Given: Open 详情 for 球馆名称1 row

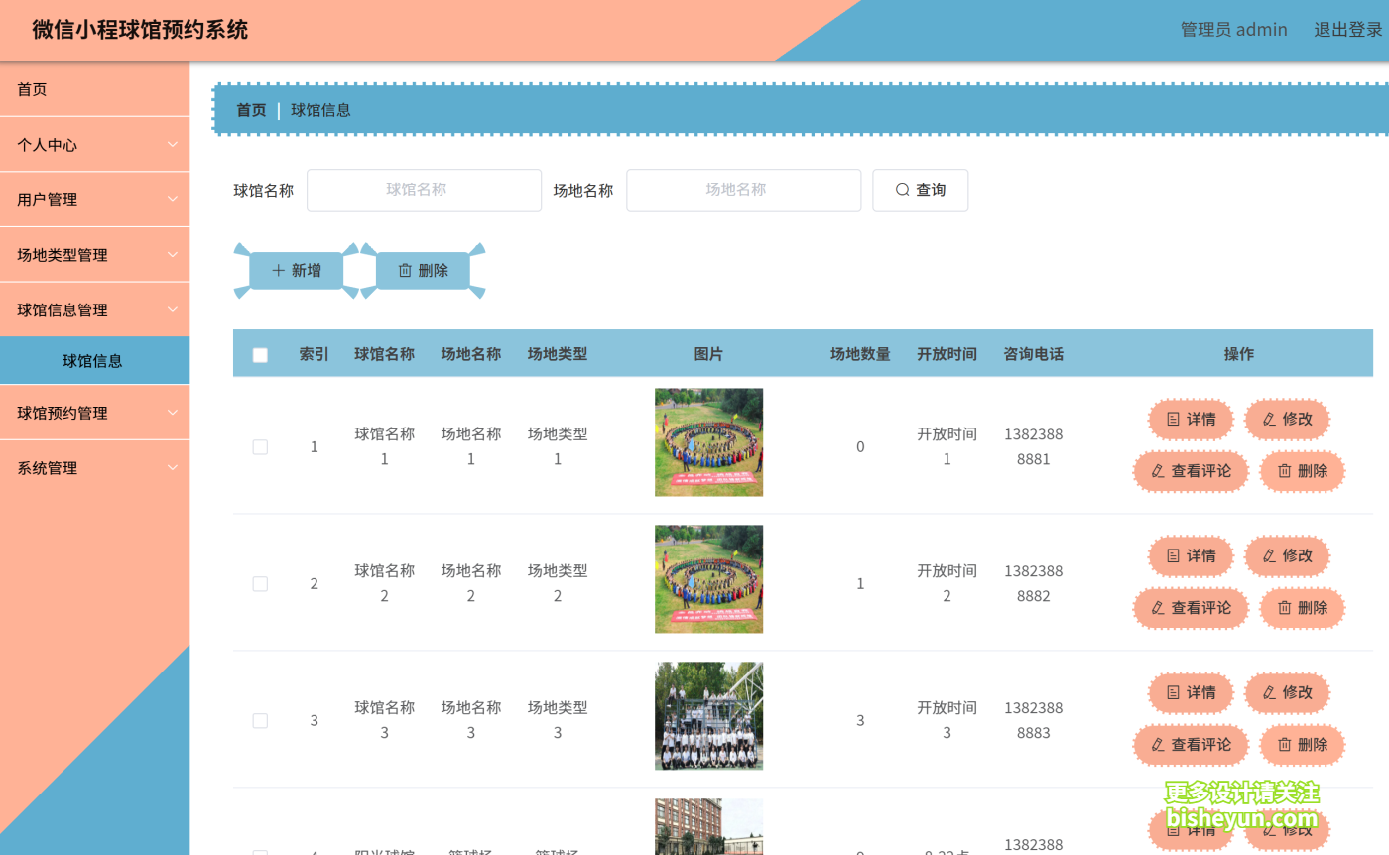Looking at the screenshot, I should point(1190,419).
